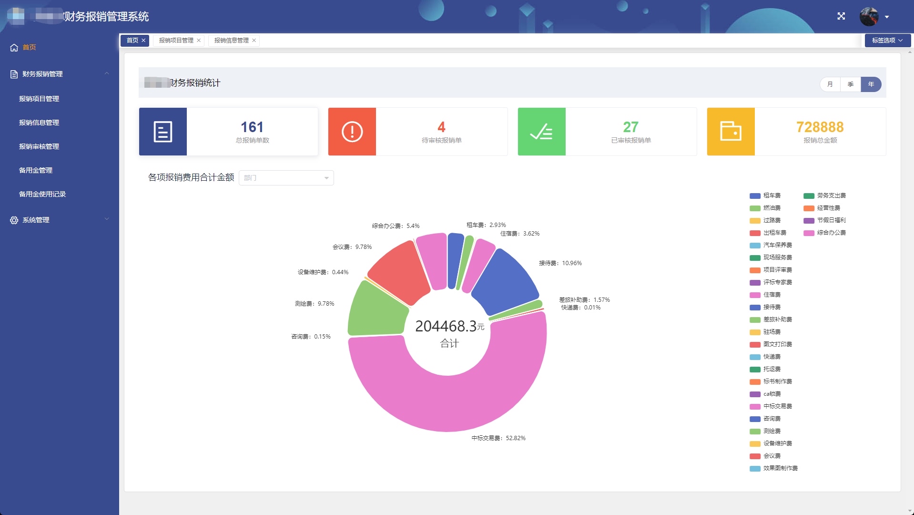Click the 项目评审费 legend color swatch
Image resolution: width=914 pixels, height=515 pixels.
[x=755, y=270]
